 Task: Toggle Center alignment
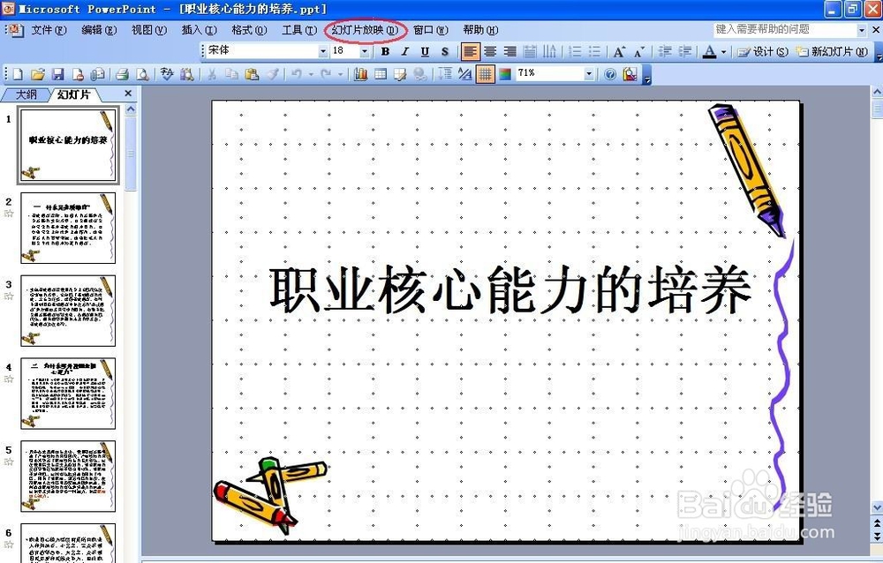click(490, 52)
